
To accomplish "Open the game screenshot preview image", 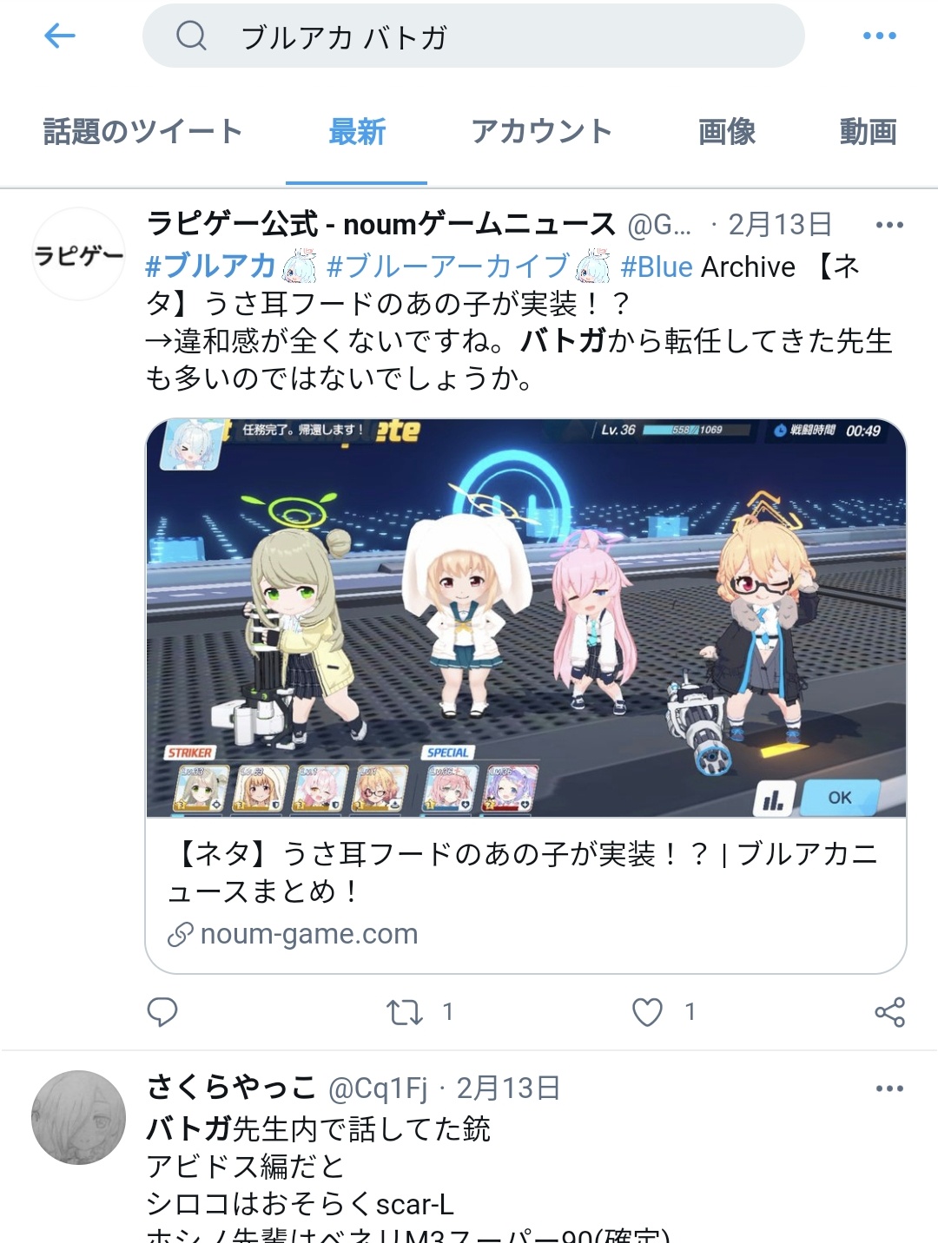I will (x=526, y=618).
